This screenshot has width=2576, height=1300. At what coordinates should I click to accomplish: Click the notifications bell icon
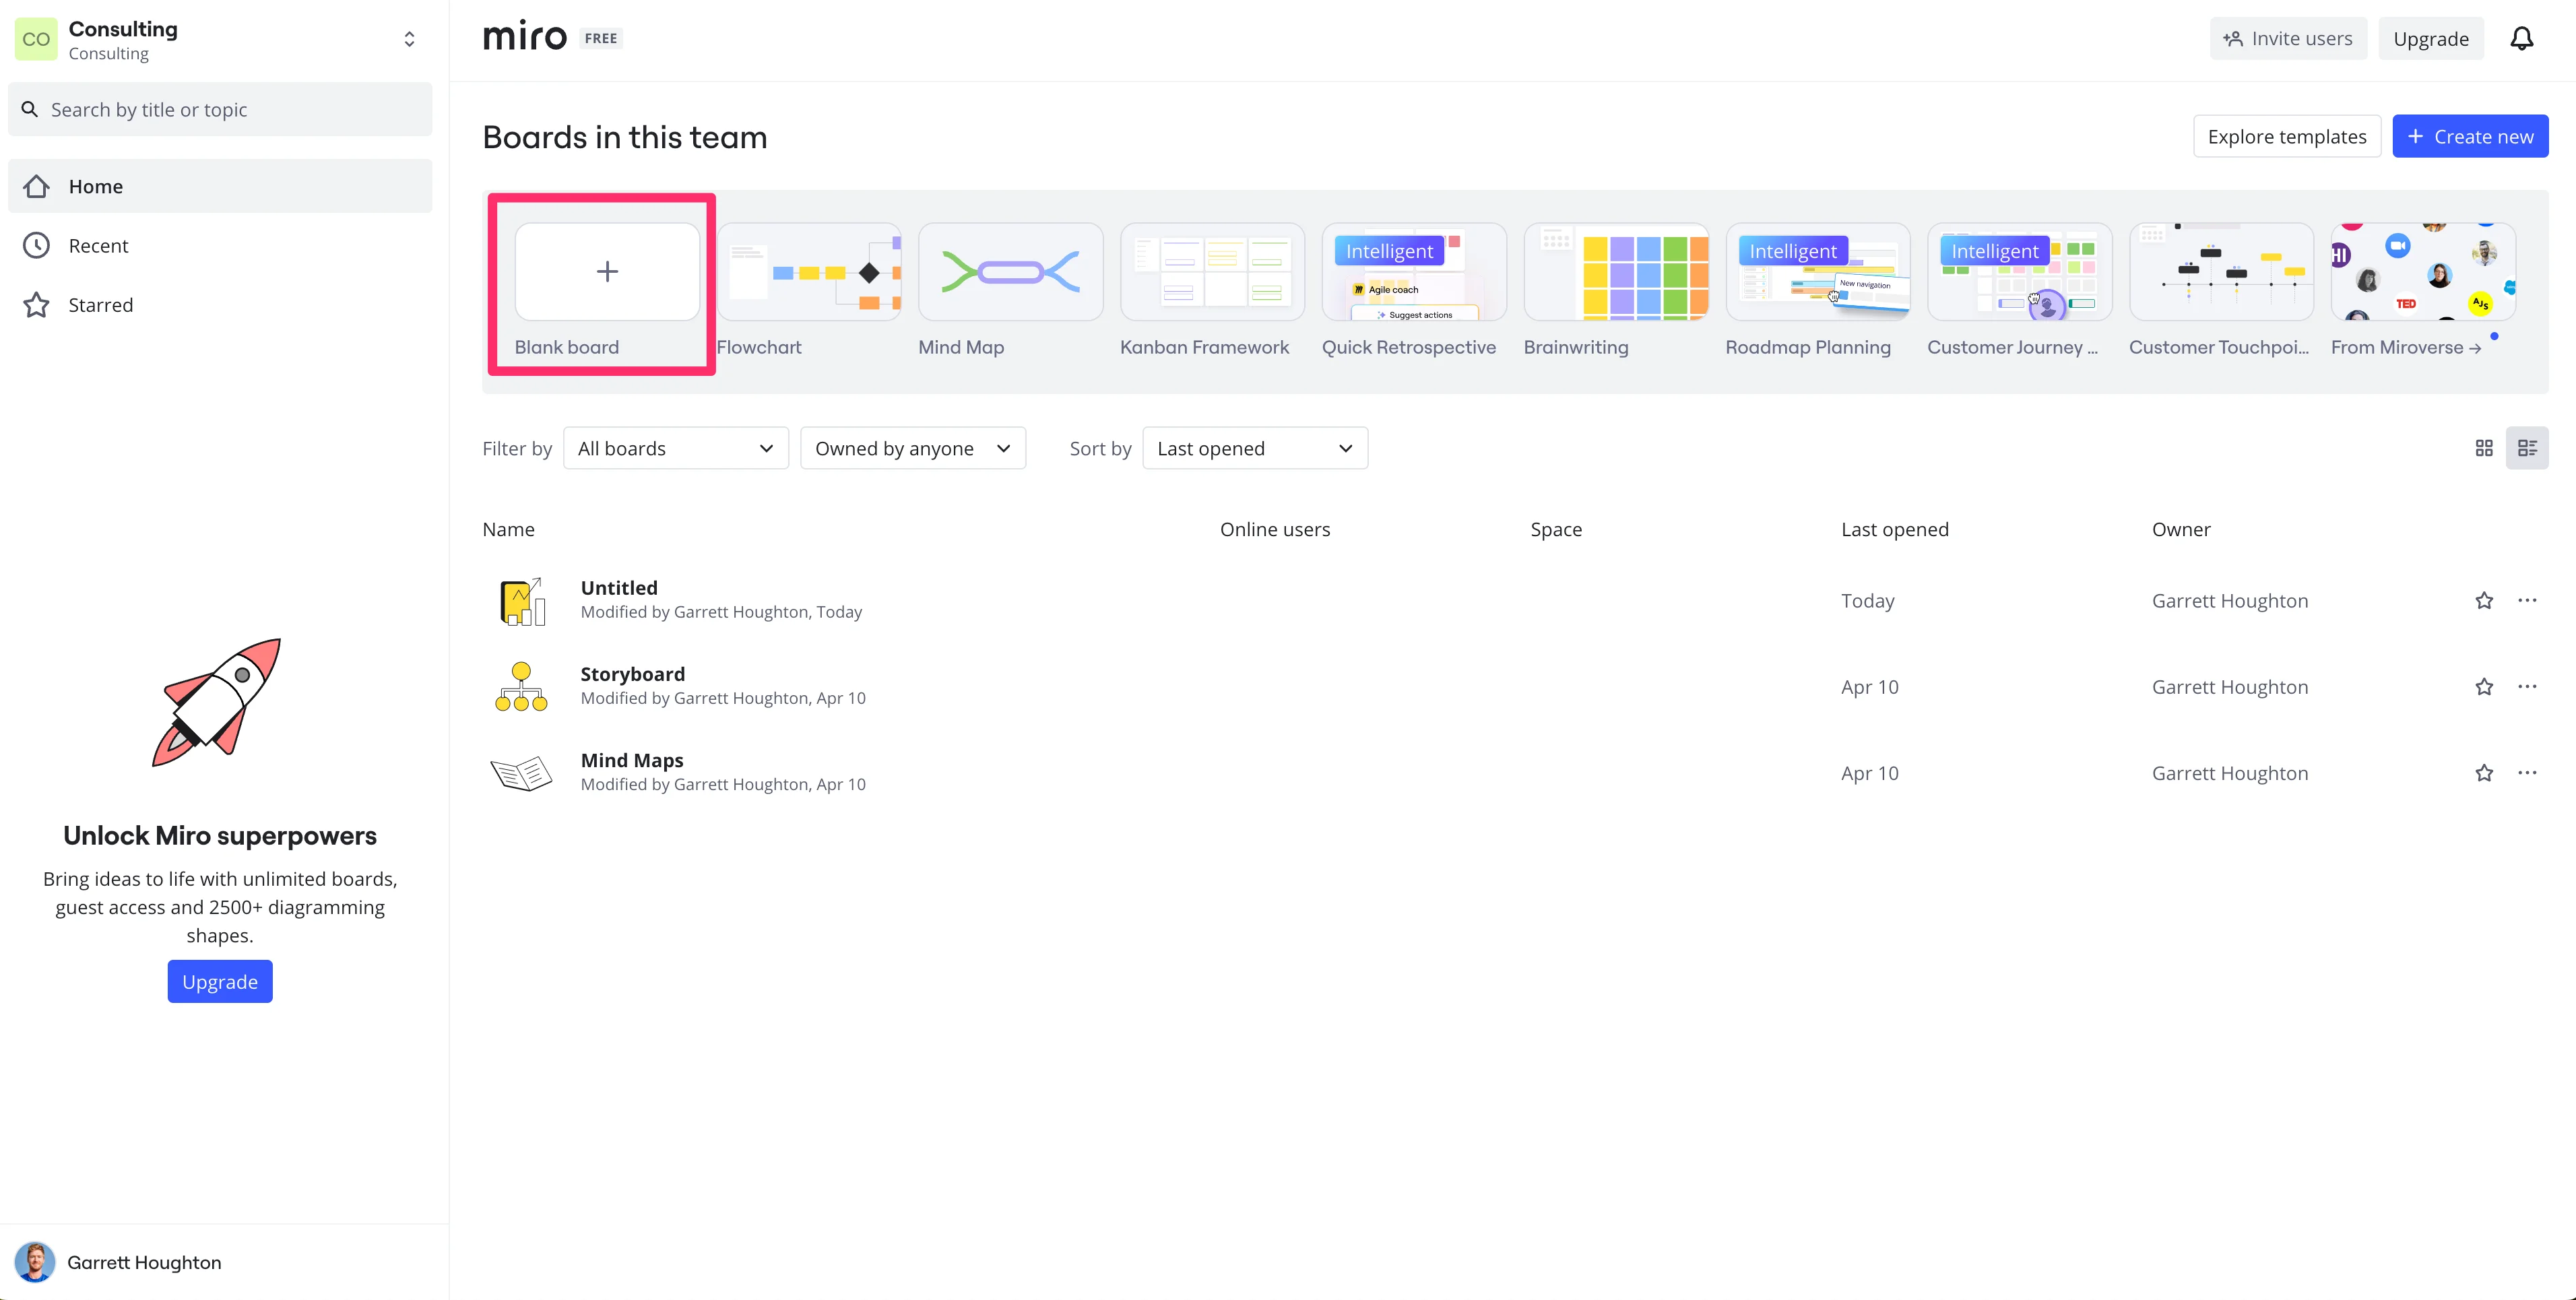[2521, 39]
